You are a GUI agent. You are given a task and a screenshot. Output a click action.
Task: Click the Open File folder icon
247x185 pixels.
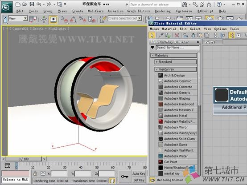pos(25,4)
